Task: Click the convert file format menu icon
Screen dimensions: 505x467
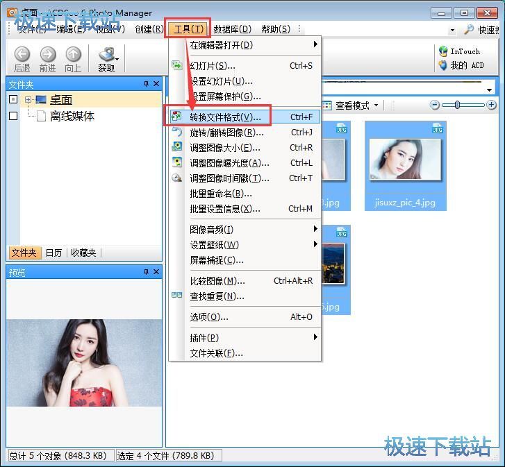Action: click(176, 117)
